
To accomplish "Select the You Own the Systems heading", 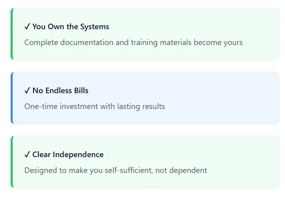I will click(67, 27).
